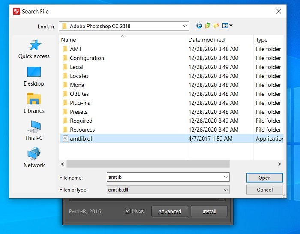Select the Presets folder icon
Viewport: 300px width, 234px height.
65,112
